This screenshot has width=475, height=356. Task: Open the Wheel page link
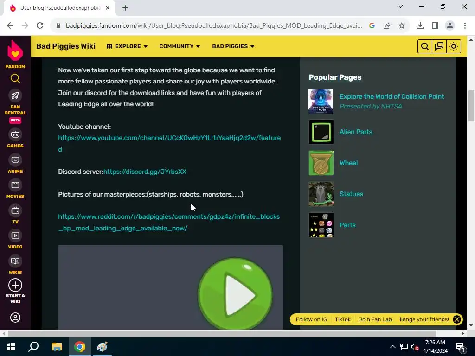tap(349, 163)
